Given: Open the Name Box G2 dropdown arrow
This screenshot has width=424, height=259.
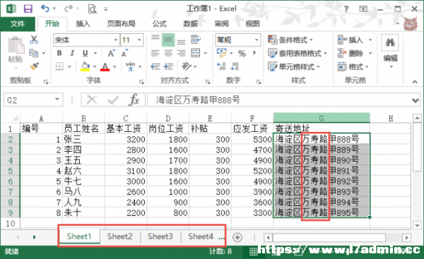Looking at the screenshot, I should (57, 100).
